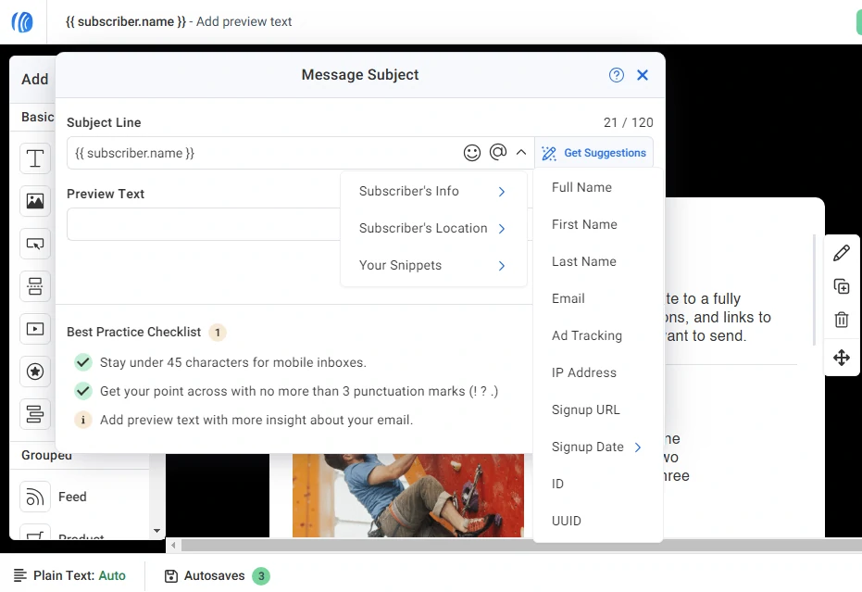Collapse the personalization menu caret
The width and height of the screenshot is (862, 592).
coord(521,153)
